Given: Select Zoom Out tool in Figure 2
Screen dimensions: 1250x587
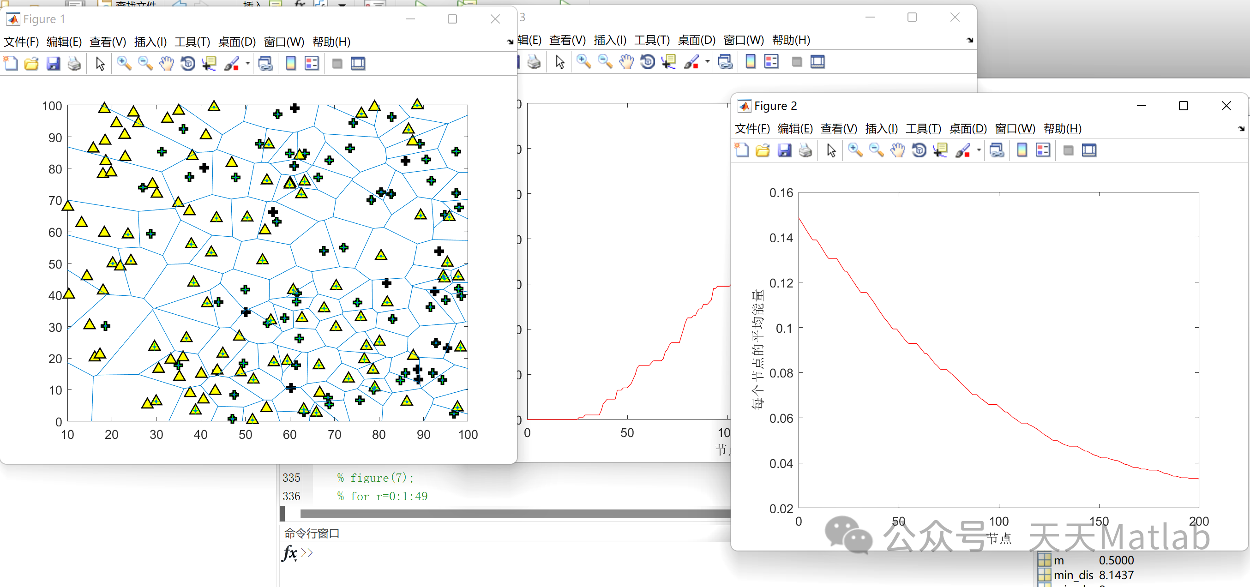Looking at the screenshot, I should point(876,150).
